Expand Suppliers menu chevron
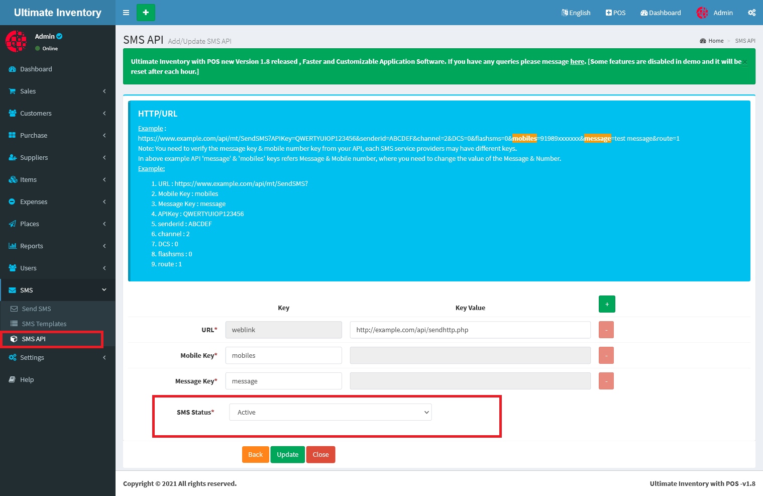763x496 pixels. (x=104, y=158)
